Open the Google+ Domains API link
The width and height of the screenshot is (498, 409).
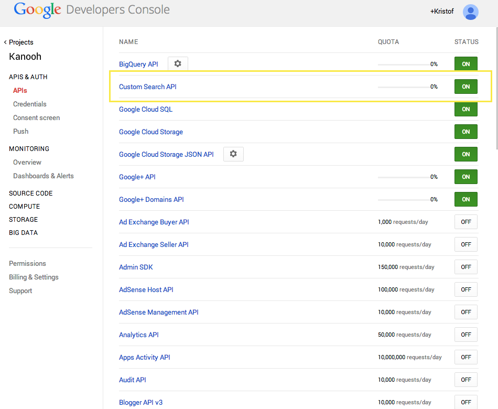151,200
